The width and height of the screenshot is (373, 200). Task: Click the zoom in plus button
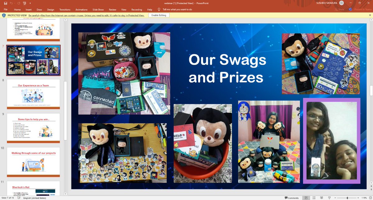coord(358,198)
